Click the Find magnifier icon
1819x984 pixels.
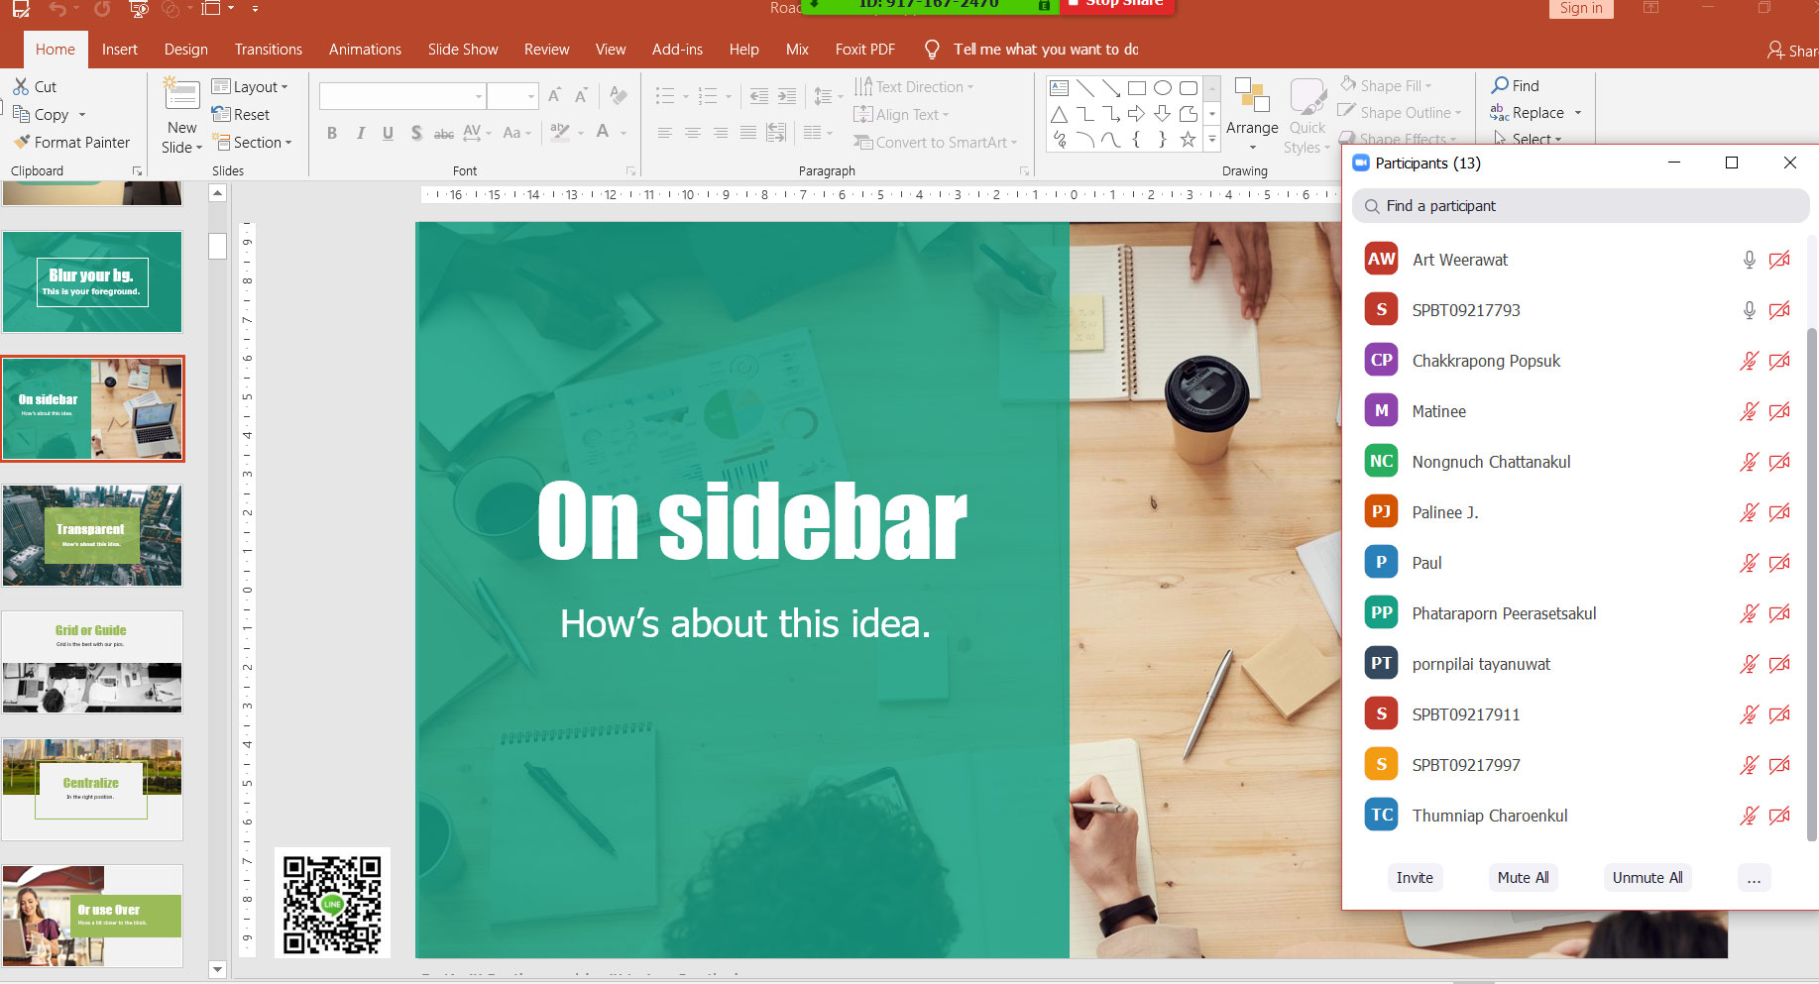pos(1501,85)
